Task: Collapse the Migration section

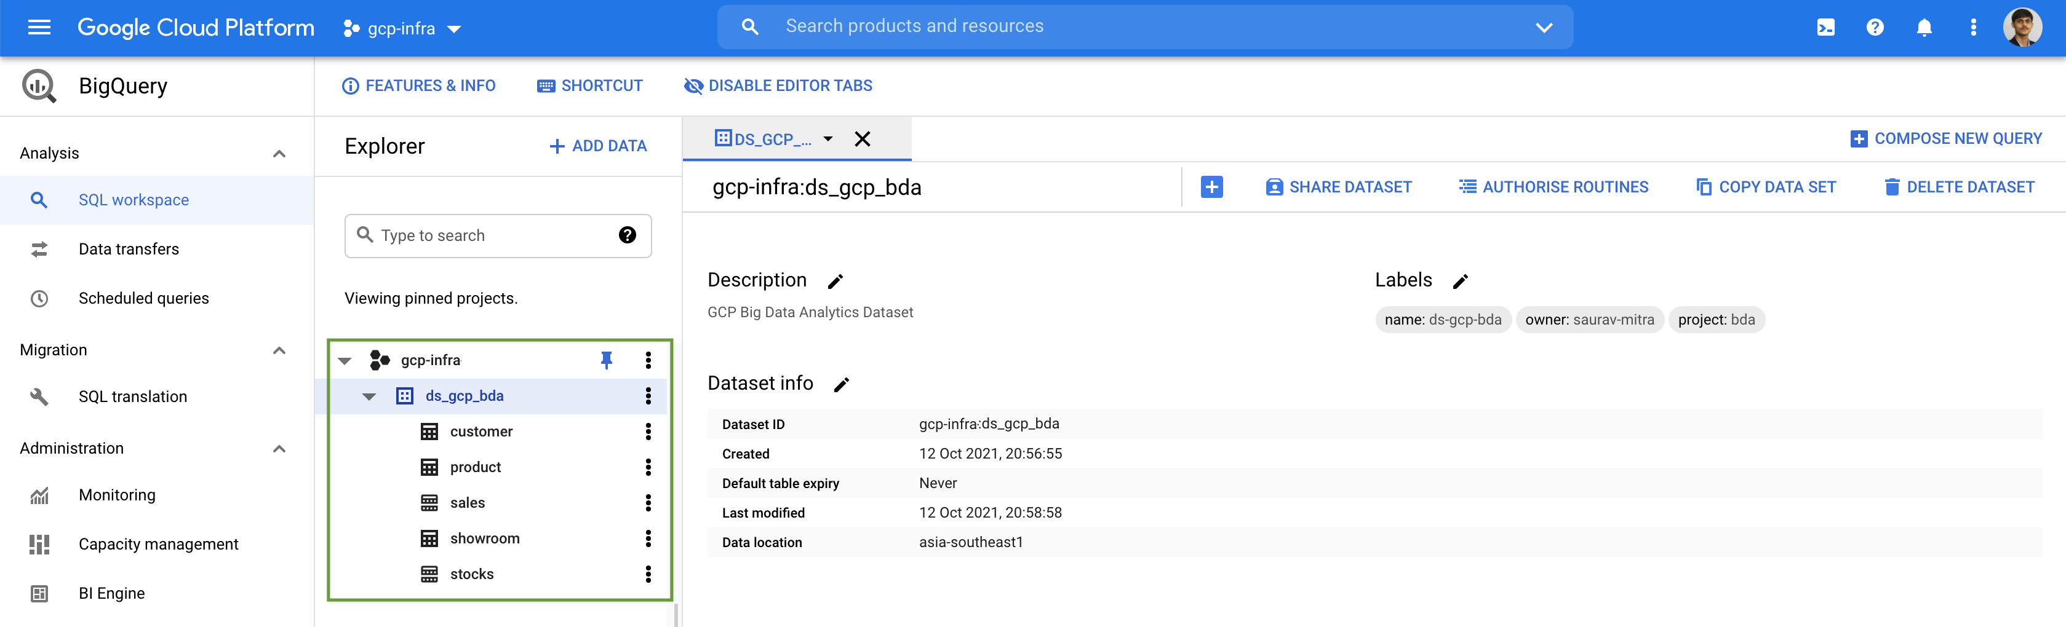Action: tap(279, 350)
